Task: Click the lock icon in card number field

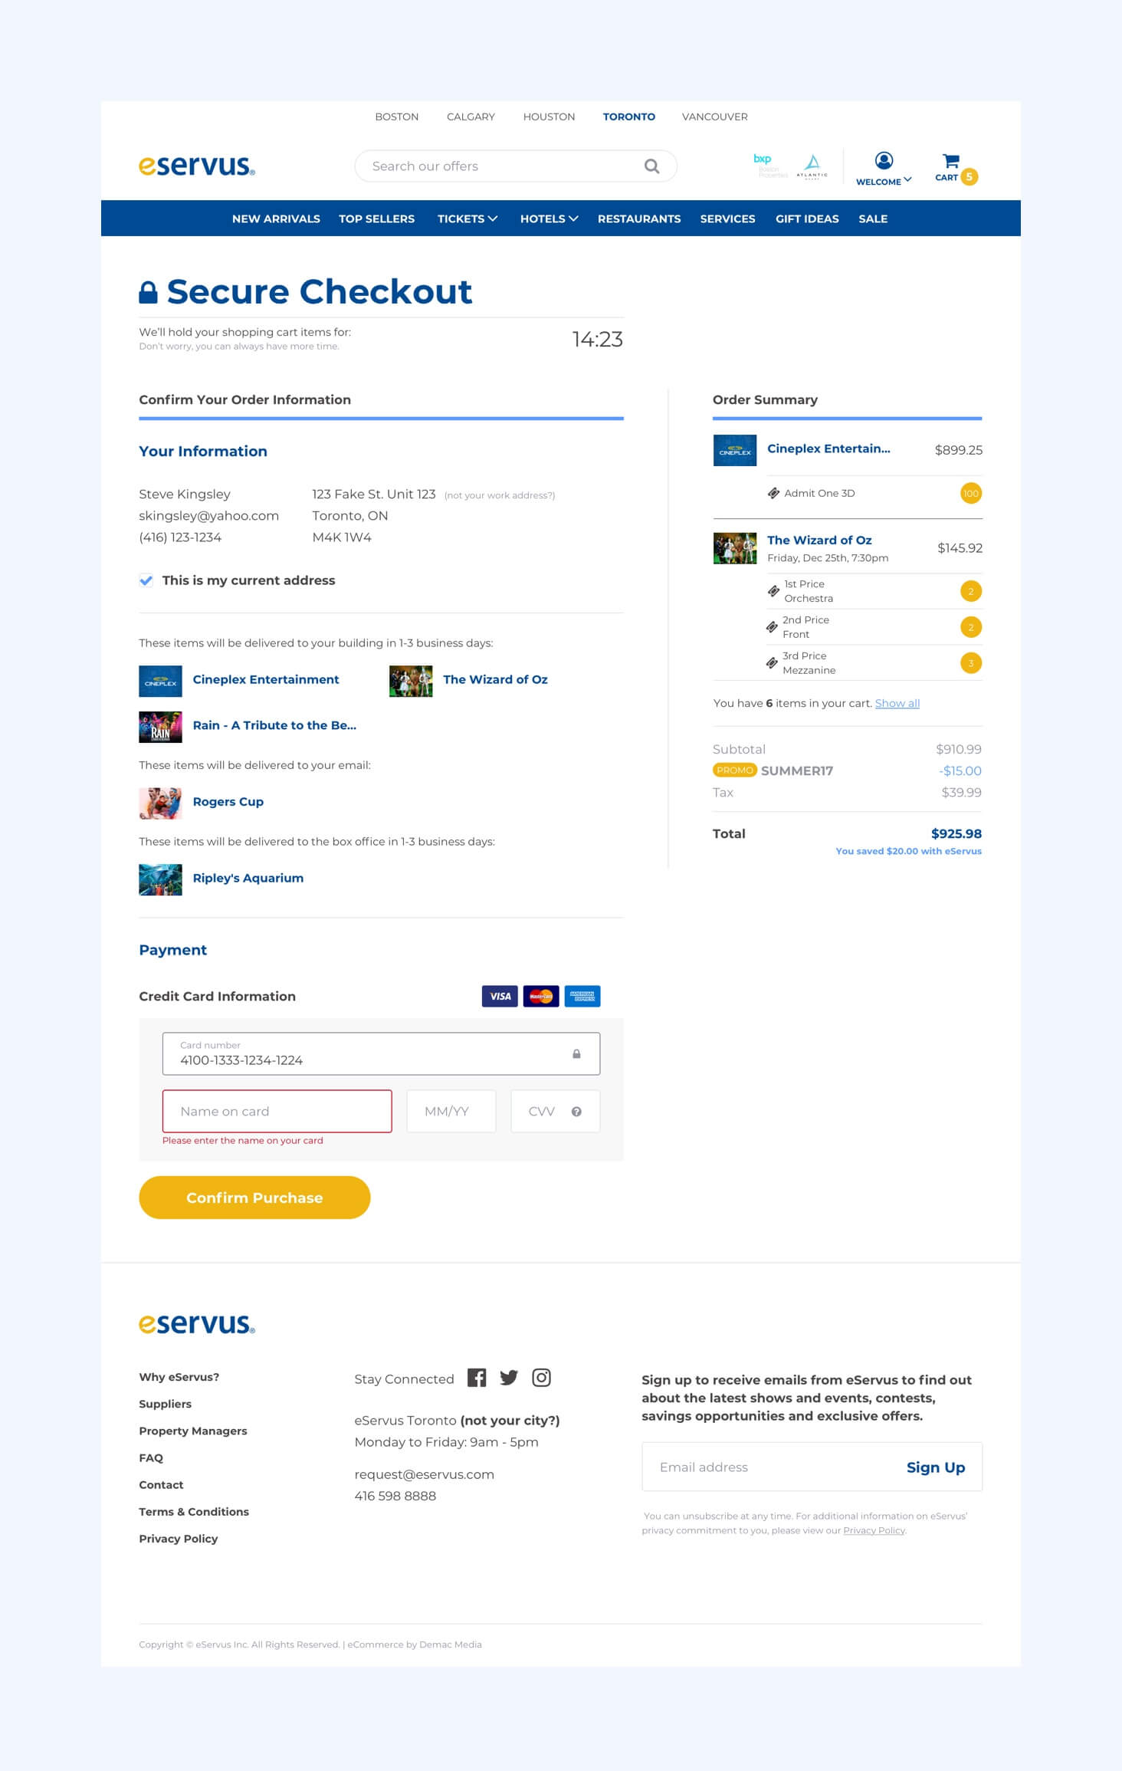Action: pyautogui.click(x=576, y=1053)
